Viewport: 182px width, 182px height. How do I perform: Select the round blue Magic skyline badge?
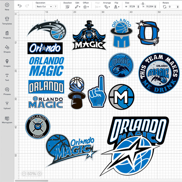121,65
